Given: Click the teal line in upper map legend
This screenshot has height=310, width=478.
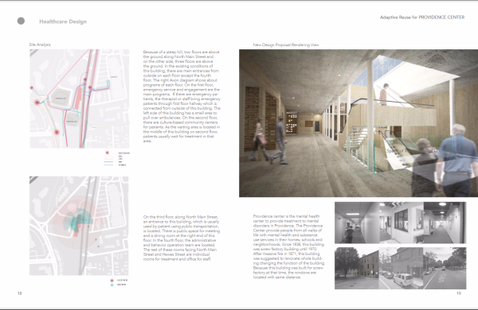Looking at the screenshot, I should pos(108,165).
